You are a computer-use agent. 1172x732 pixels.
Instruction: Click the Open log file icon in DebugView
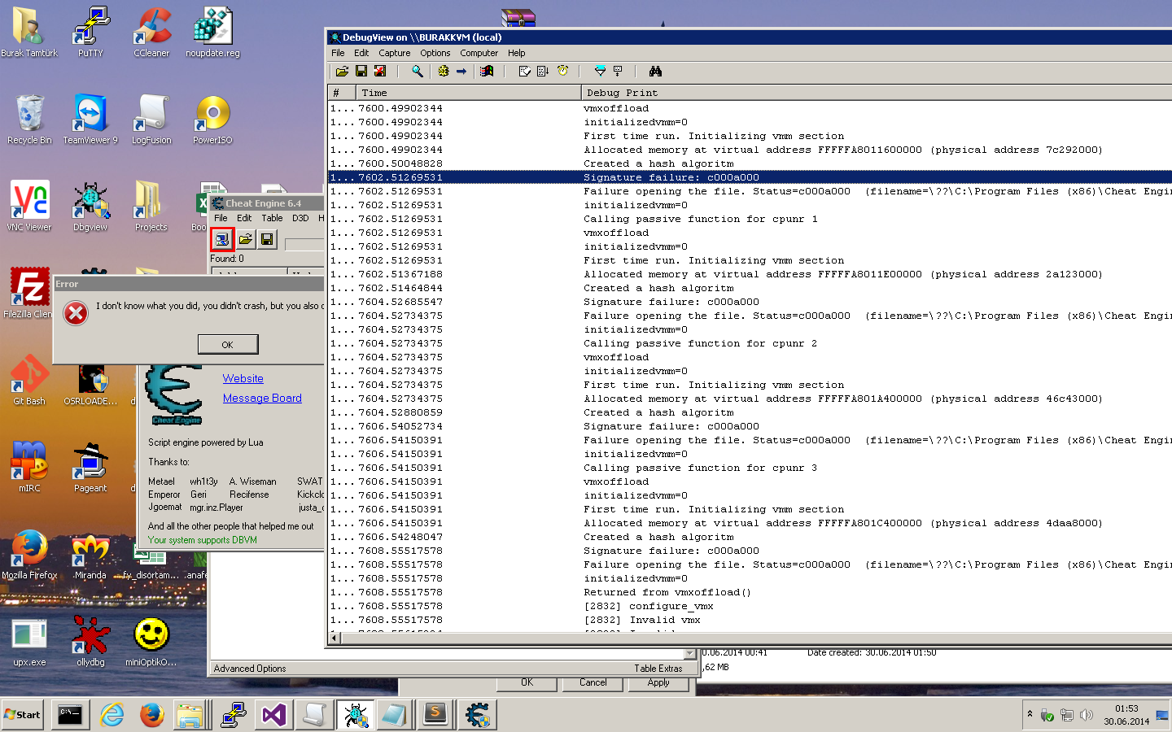(x=342, y=72)
